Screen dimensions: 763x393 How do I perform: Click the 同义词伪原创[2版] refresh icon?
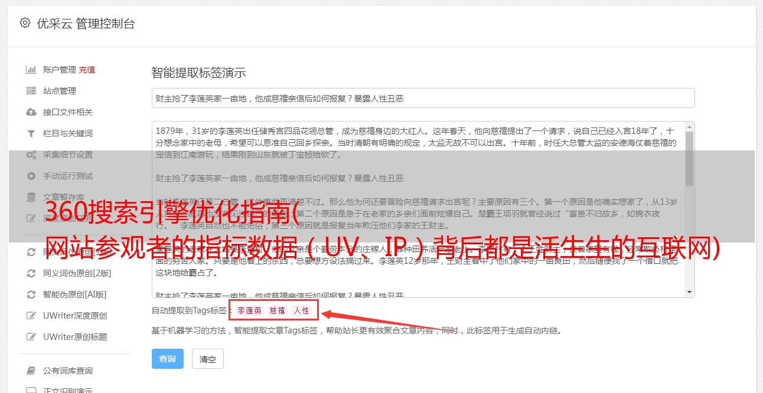pyautogui.click(x=31, y=273)
